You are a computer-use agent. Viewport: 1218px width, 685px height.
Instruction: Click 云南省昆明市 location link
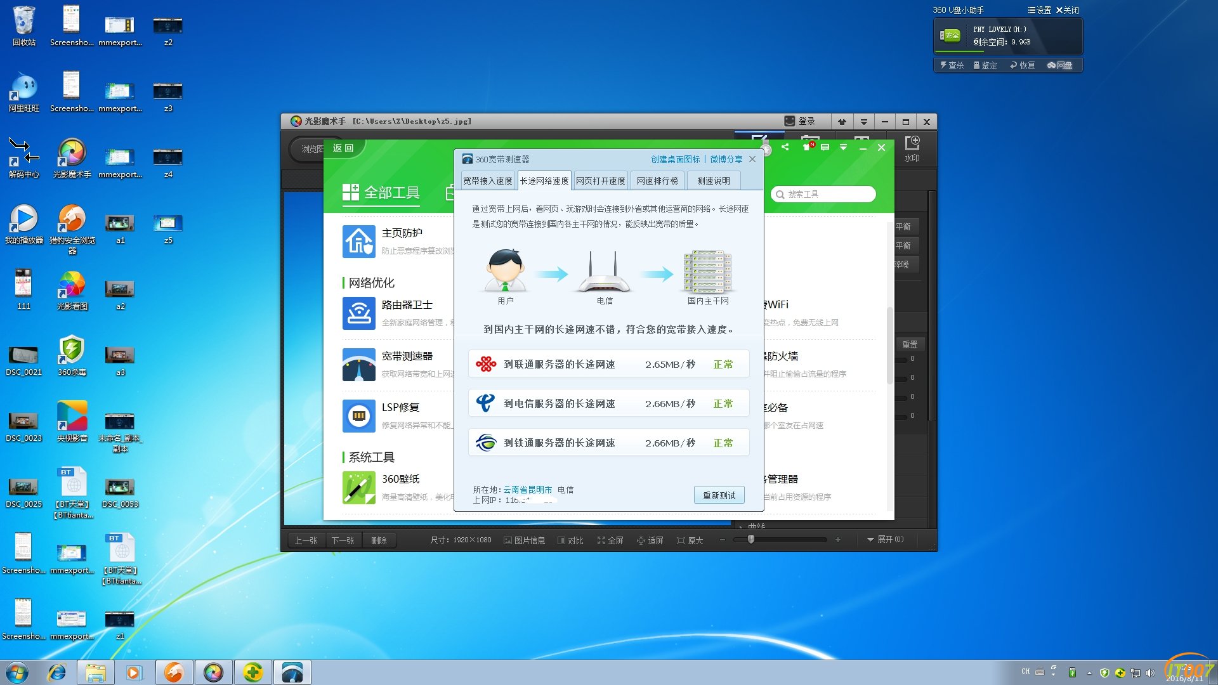[x=528, y=490]
